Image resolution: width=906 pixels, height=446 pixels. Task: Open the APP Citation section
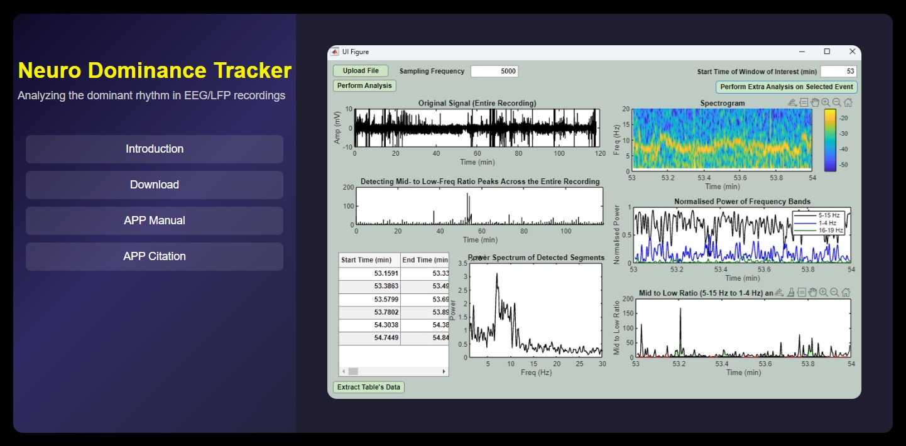tap(154, 256)
